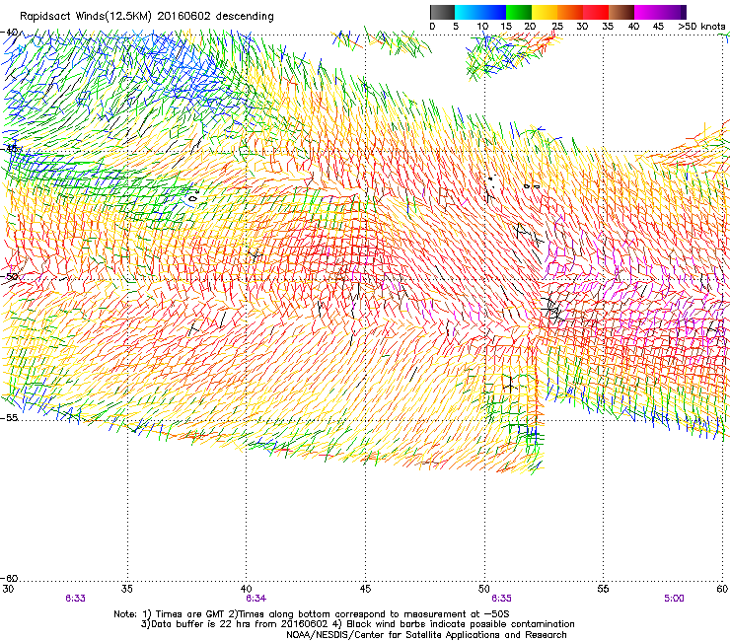The height and width of the screenshot is (641, 730).
Task: Click the '-60' latitude axis label
Action: (x=9, y=579)
